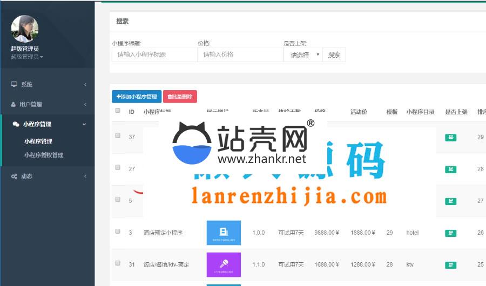The width and height of the screenshot is (486, 286).
Task: Expand the 系统 sidebar menu chevron
Action: [85, 85]
